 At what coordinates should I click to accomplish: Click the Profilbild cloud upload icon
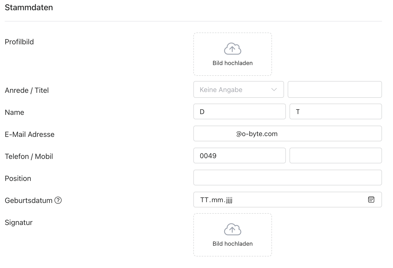[x=232, y=49]
